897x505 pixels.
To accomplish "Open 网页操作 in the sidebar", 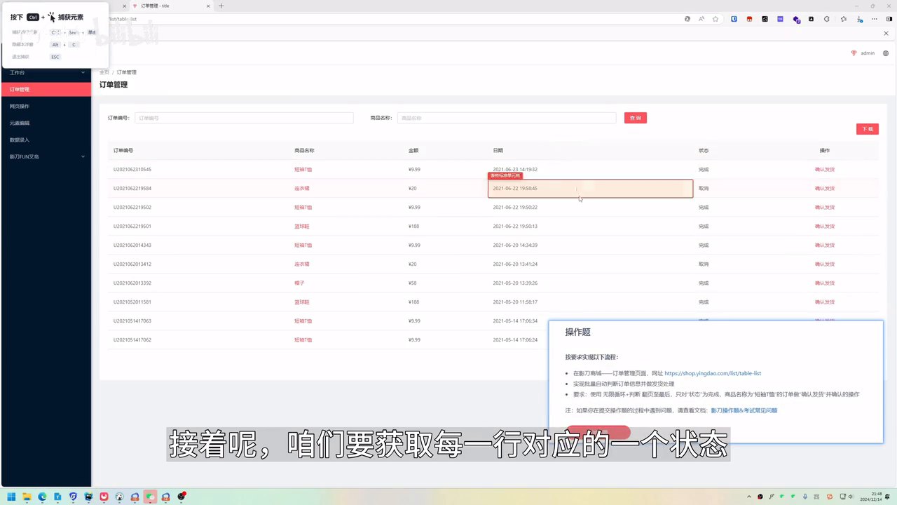I will 46,106.
